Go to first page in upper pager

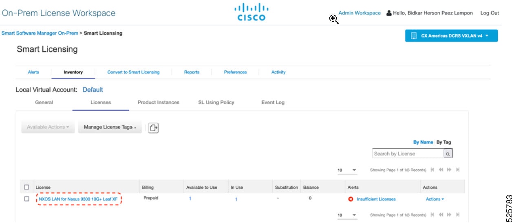433,170
